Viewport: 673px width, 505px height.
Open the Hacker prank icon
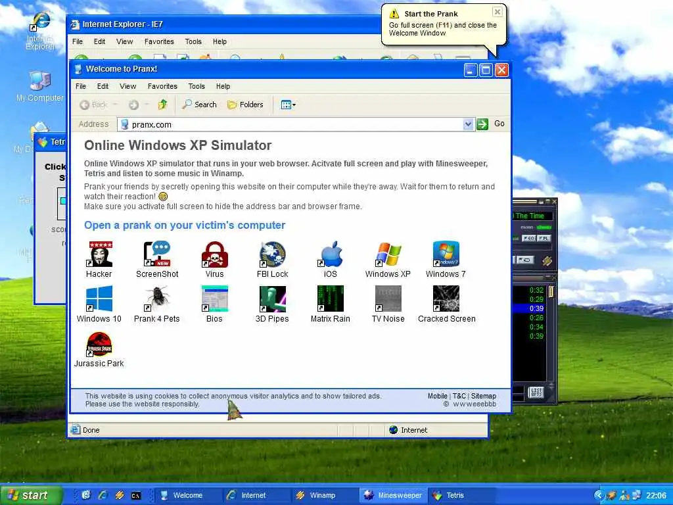tap(99, 254)
